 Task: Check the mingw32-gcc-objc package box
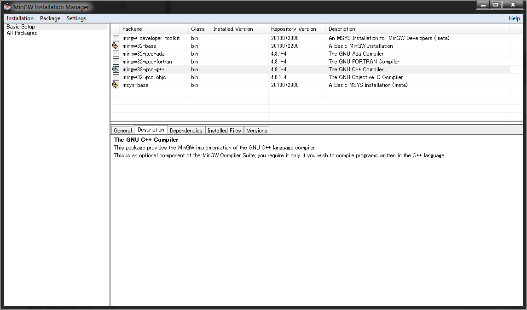pyautogui.click(x=116, y=77)
